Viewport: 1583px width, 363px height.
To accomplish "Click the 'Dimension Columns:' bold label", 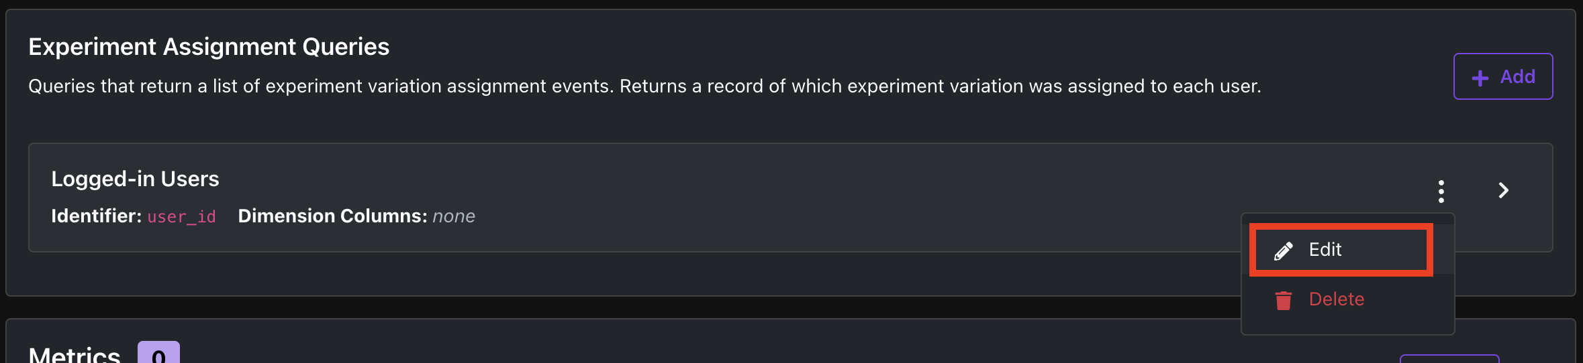I will click(332, 216).
